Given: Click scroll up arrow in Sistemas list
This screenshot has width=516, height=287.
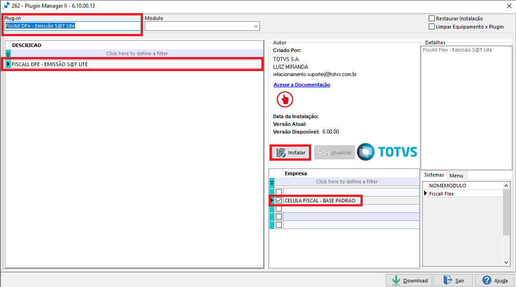Looking at the screenshot, I should (x=506, y=186).
